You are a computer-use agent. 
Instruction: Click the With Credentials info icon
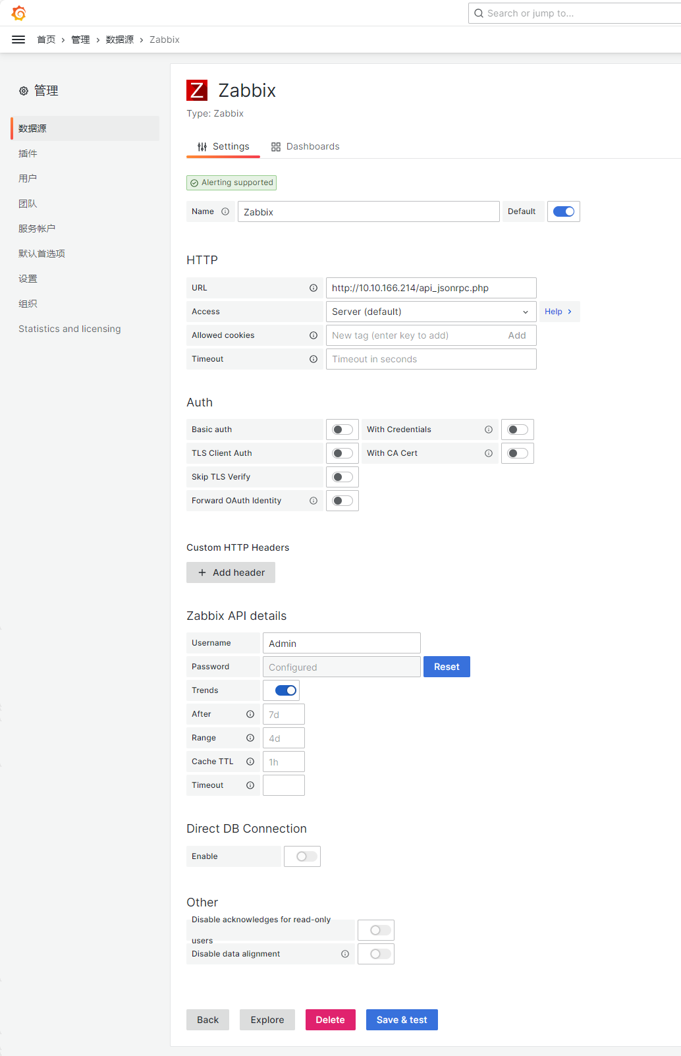489,430
